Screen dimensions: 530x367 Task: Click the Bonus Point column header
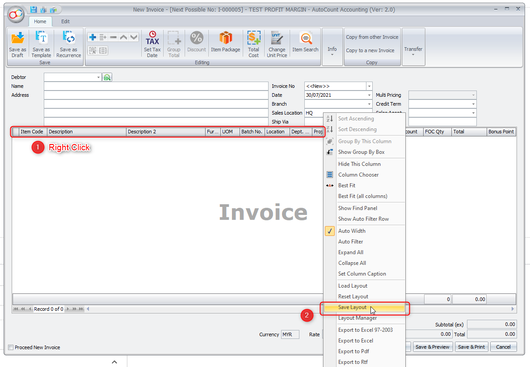501,132
